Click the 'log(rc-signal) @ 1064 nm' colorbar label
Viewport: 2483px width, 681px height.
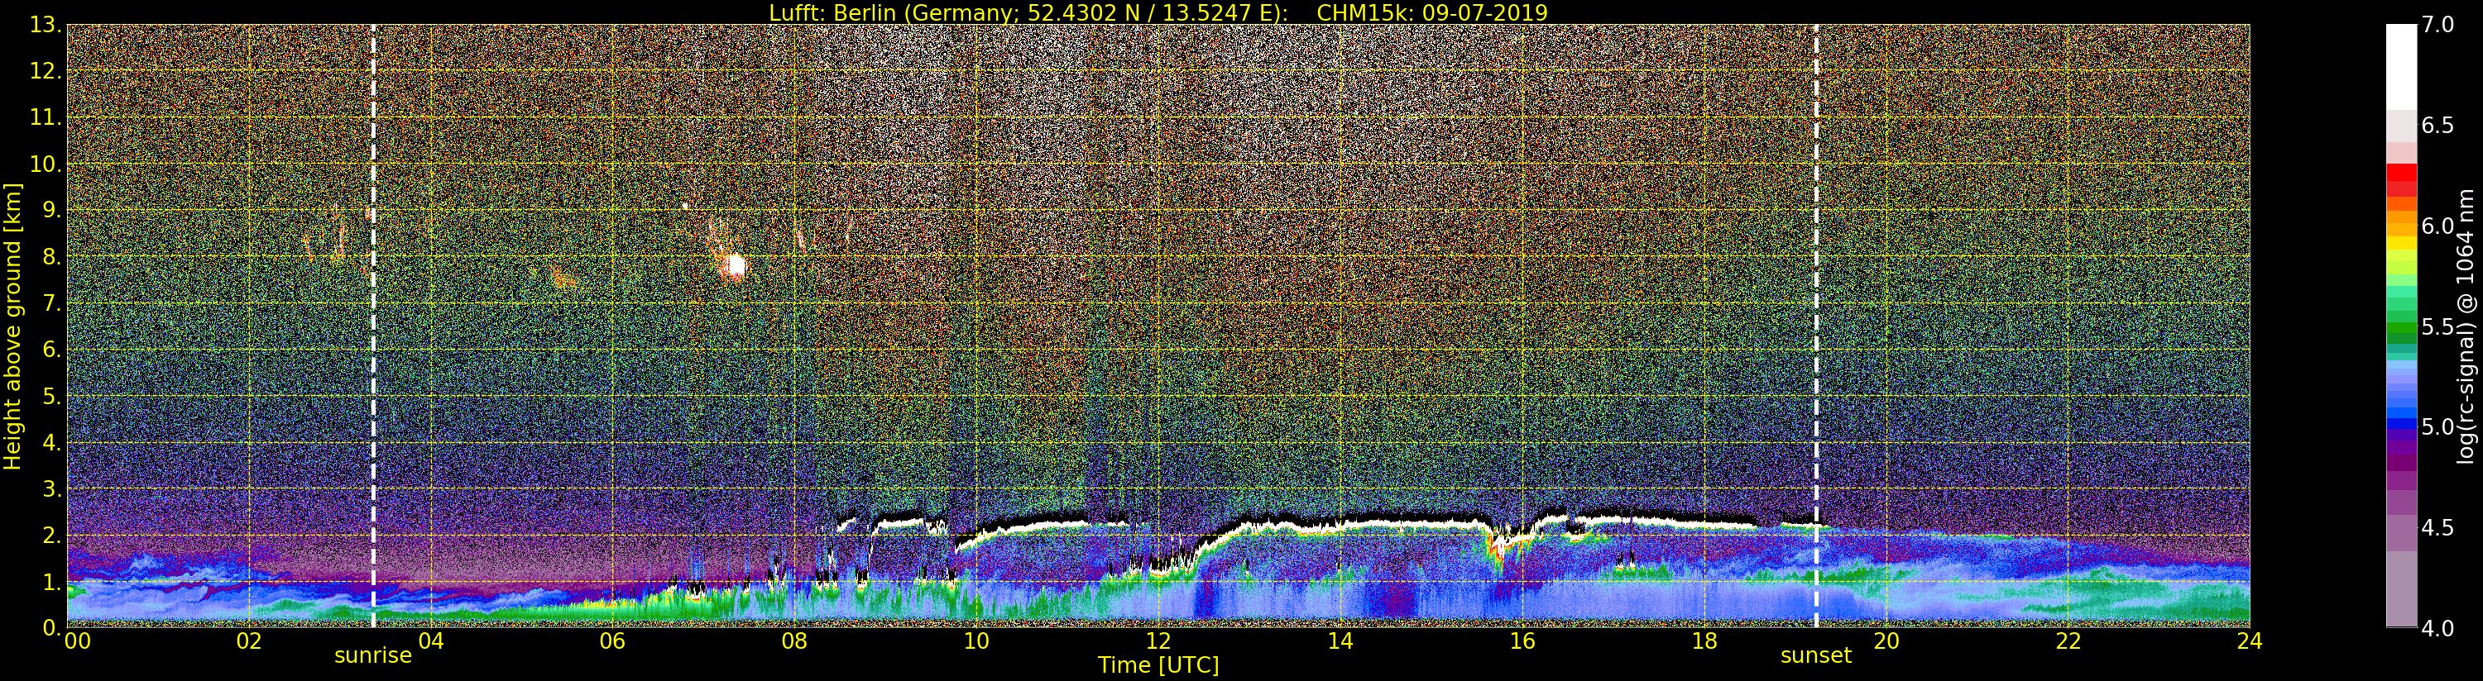[2465, 326]
